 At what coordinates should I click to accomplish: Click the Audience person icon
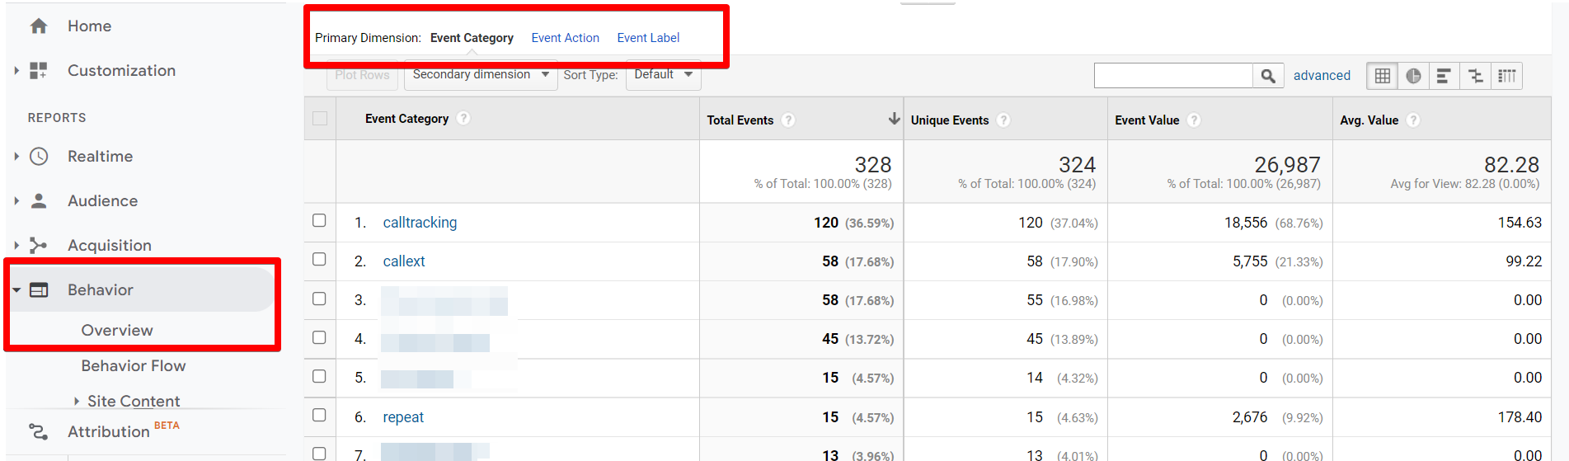39,200
